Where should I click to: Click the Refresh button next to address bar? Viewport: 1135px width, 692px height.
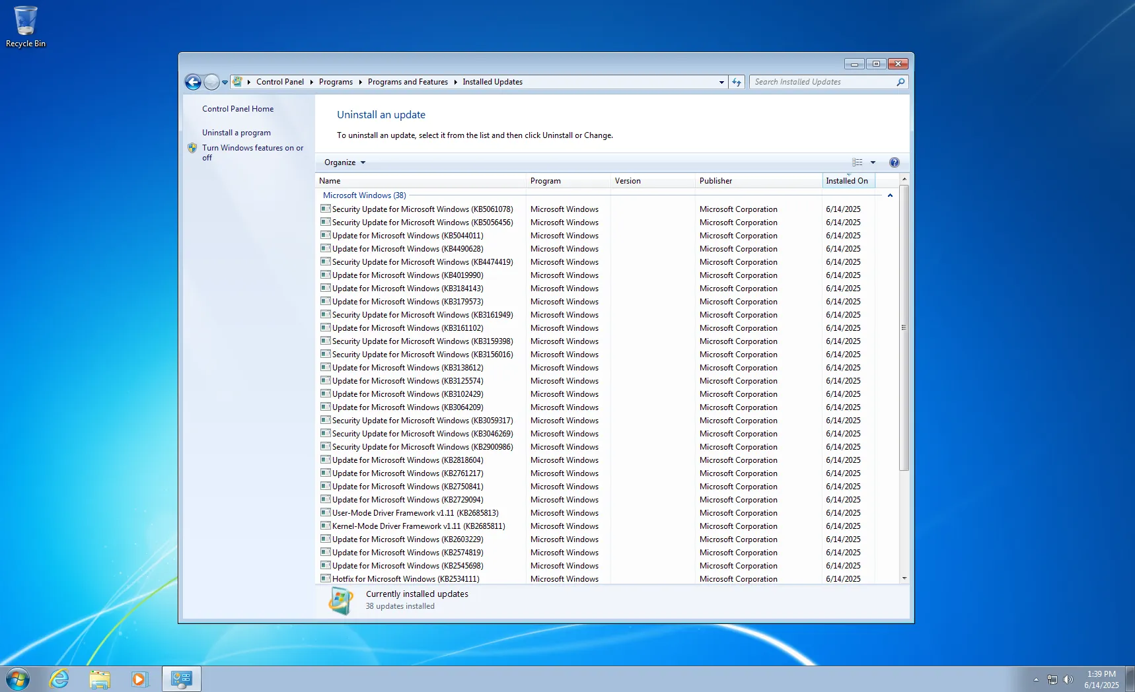[x=737, y=82]
